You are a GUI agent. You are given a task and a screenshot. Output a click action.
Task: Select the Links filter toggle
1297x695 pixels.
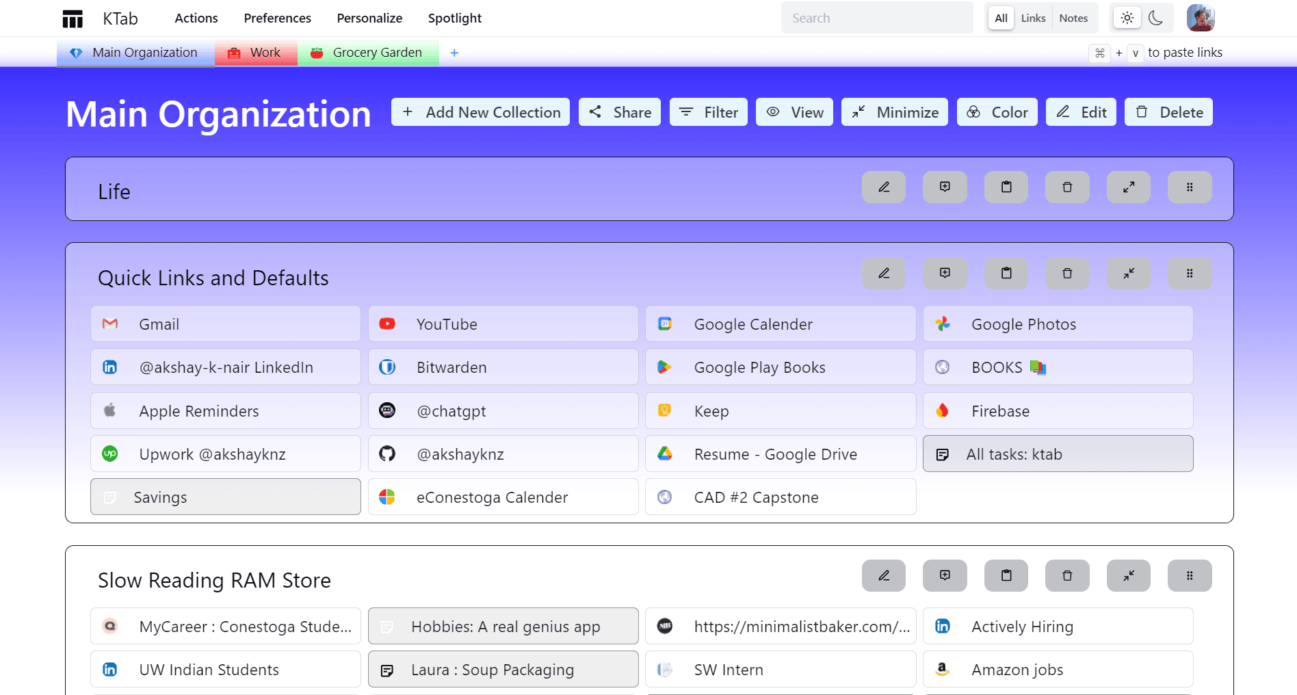[x=1032, y=18]
